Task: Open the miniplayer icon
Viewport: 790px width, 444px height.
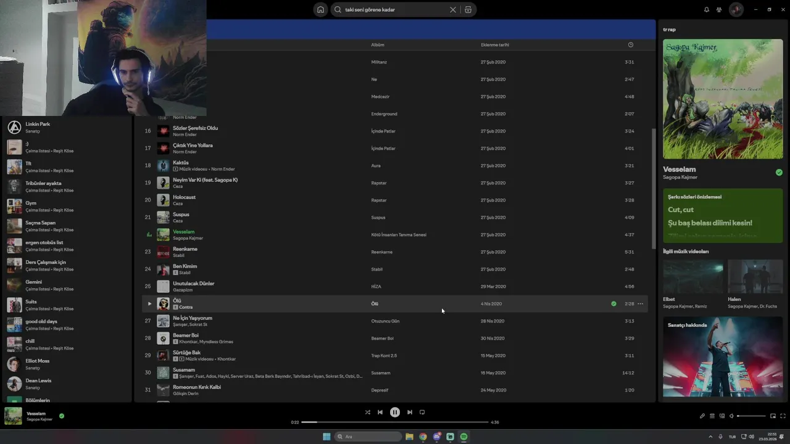Action: tap(773, 416)
